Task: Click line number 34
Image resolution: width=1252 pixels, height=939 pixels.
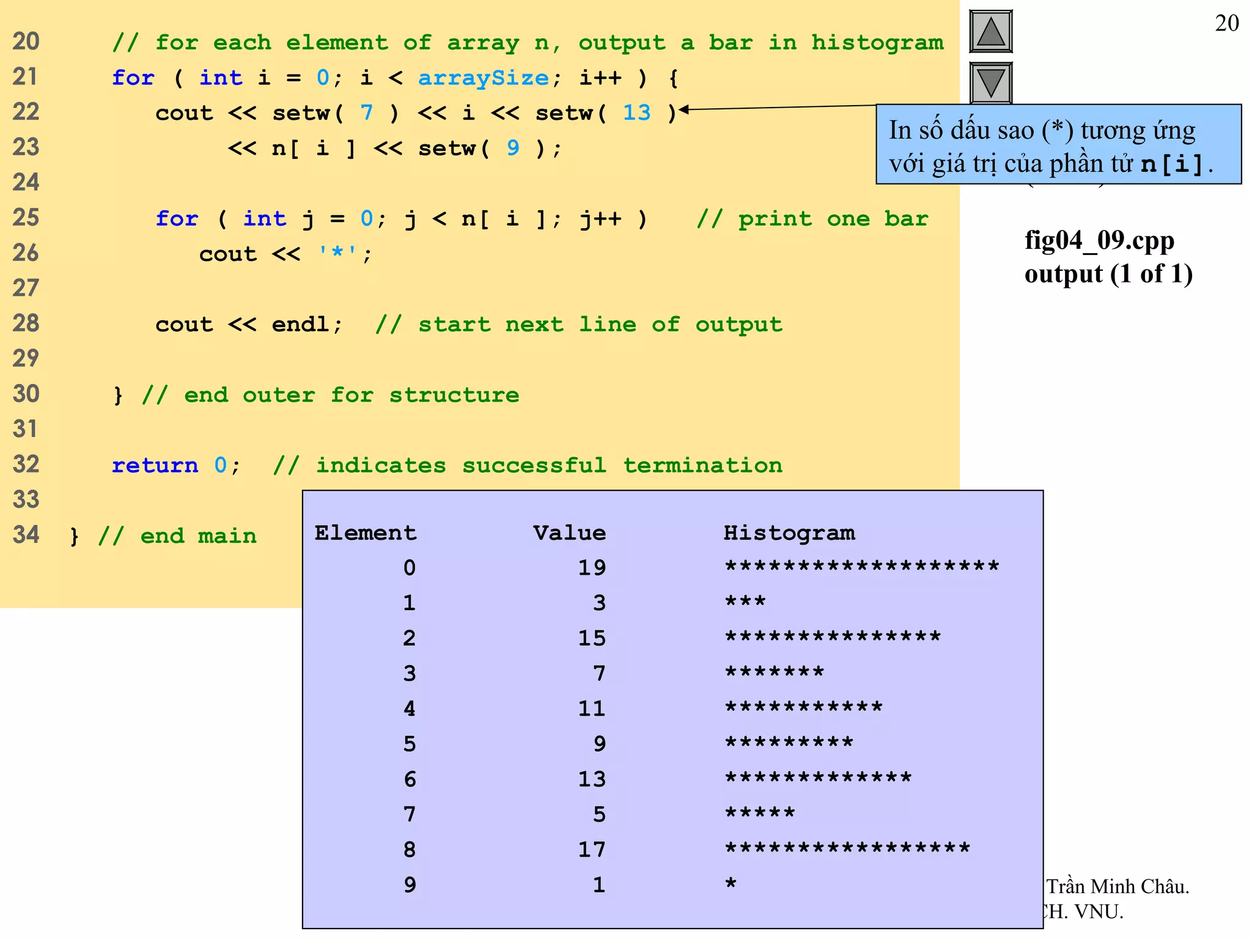Action: [26, 534]
